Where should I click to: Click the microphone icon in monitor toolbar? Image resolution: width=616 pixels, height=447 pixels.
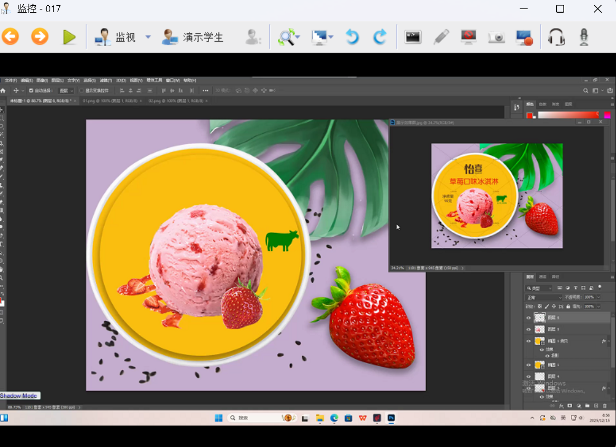[584, 37]
